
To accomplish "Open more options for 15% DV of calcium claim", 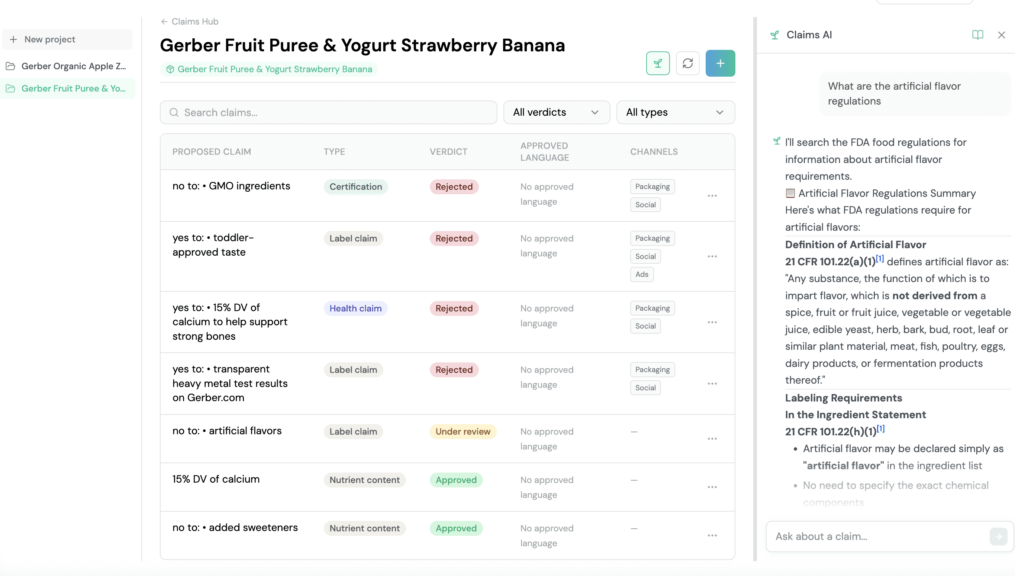I will (712, 487).
